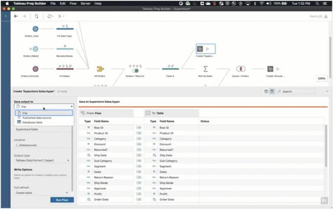Open the Edit menu

(x=63, y=3)
